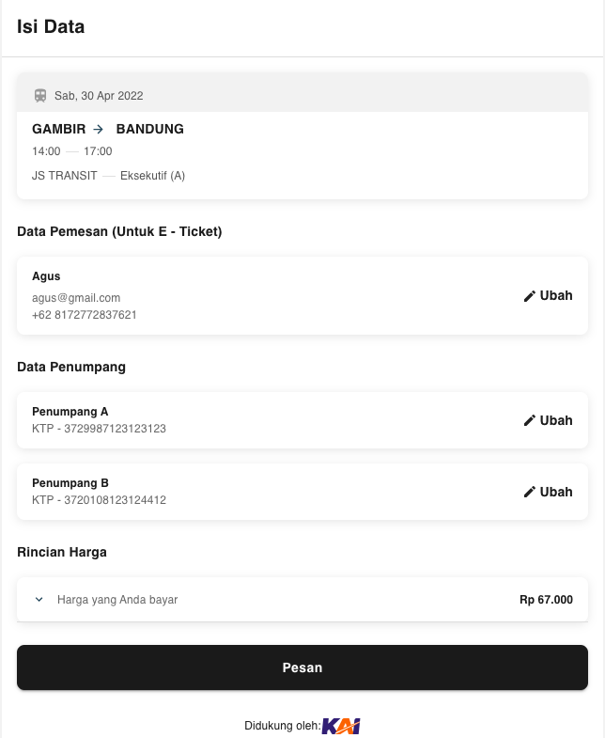Click the agus@gmail.com email address

(x=76, y=298)
